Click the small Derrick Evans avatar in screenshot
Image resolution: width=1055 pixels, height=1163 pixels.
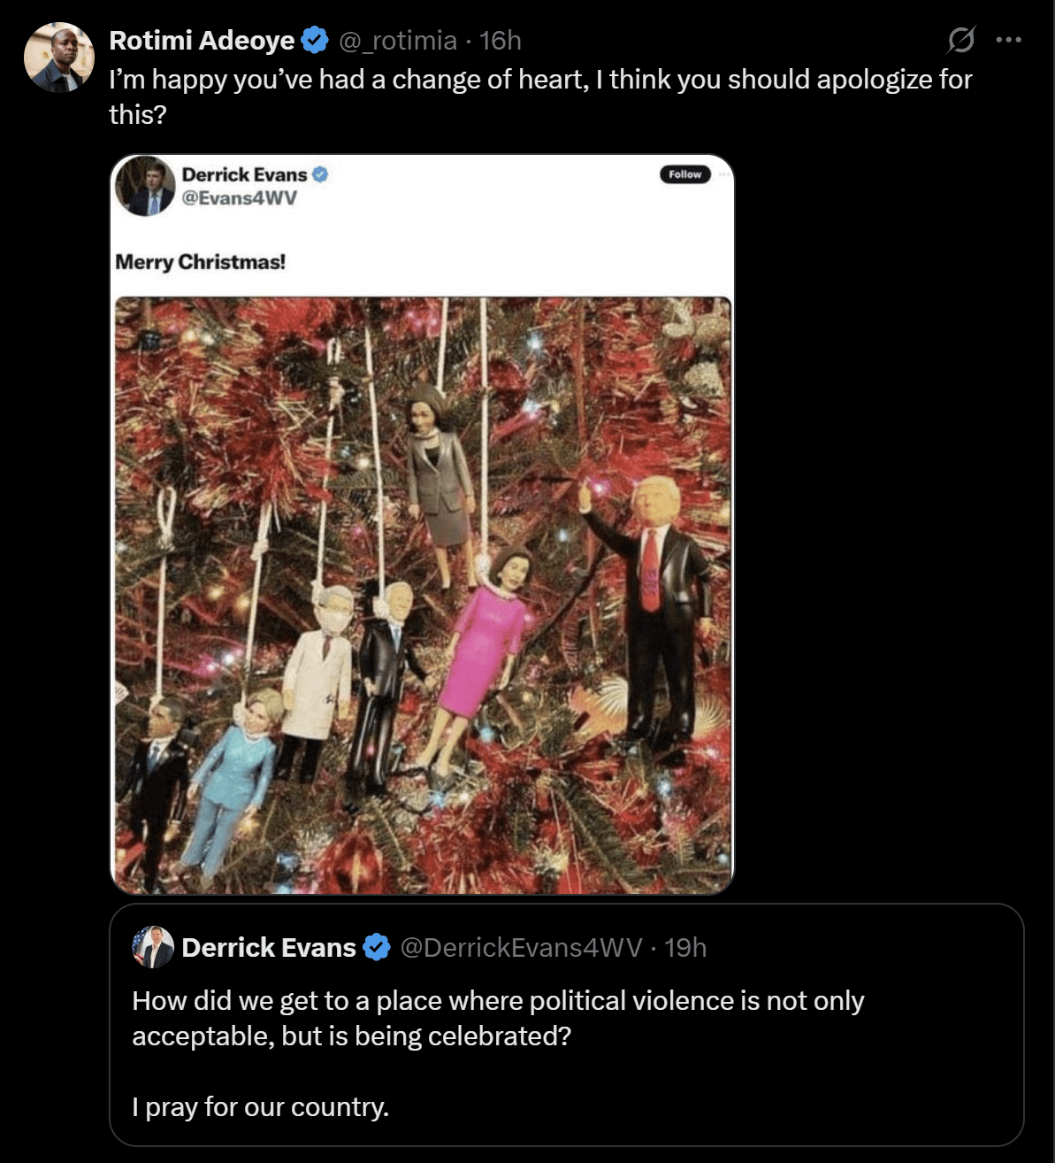146,186
